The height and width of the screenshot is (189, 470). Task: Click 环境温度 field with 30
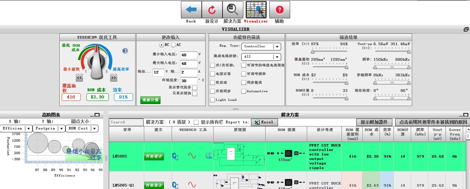(189, 81)
